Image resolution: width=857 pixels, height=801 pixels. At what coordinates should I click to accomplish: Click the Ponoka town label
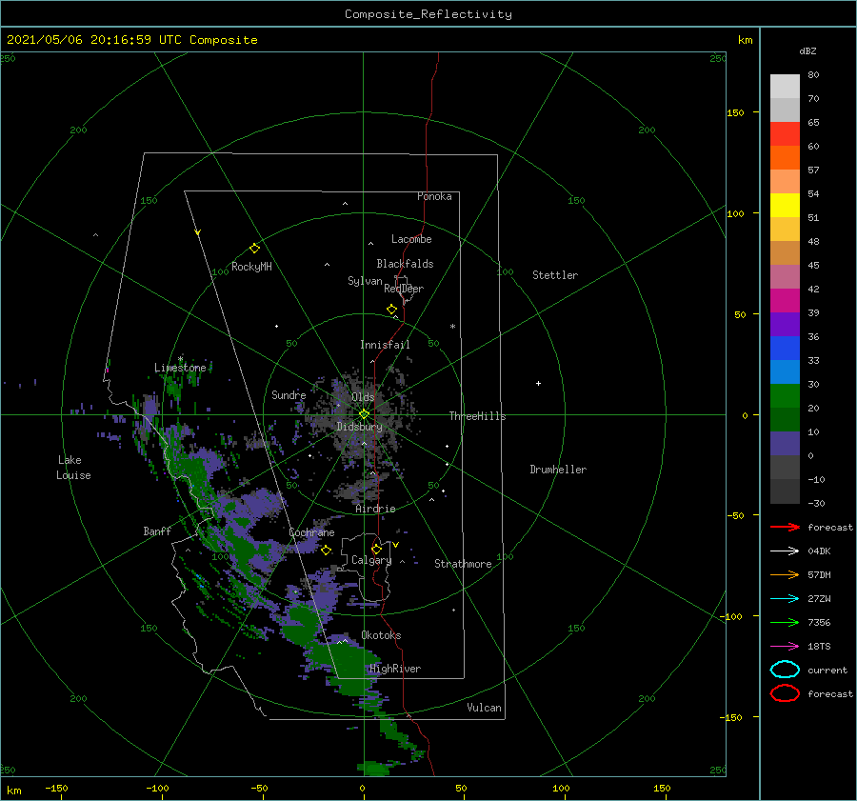click(x=434, y=196)
